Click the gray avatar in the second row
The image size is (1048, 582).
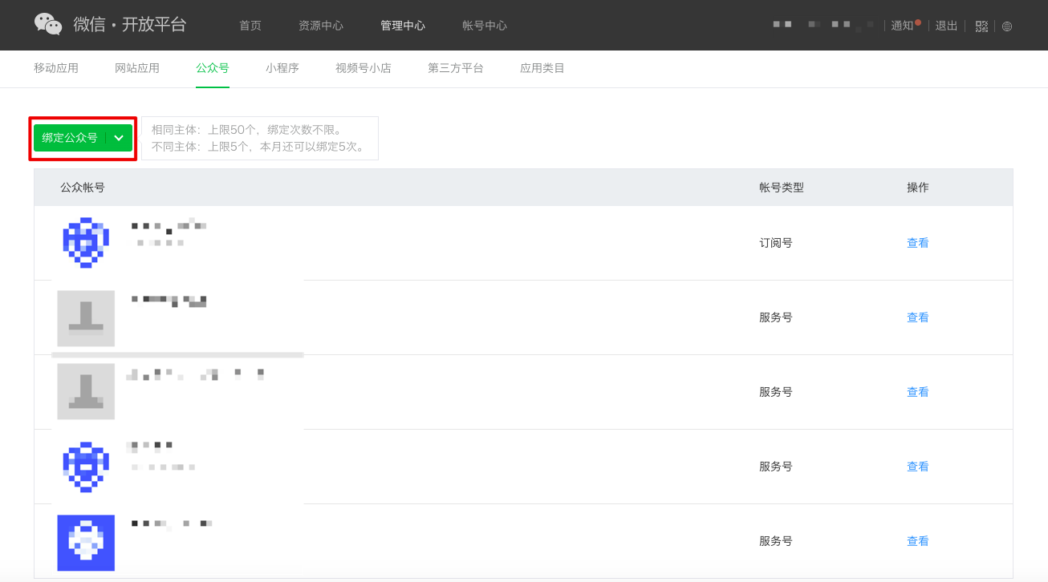(x=86, y=318)
